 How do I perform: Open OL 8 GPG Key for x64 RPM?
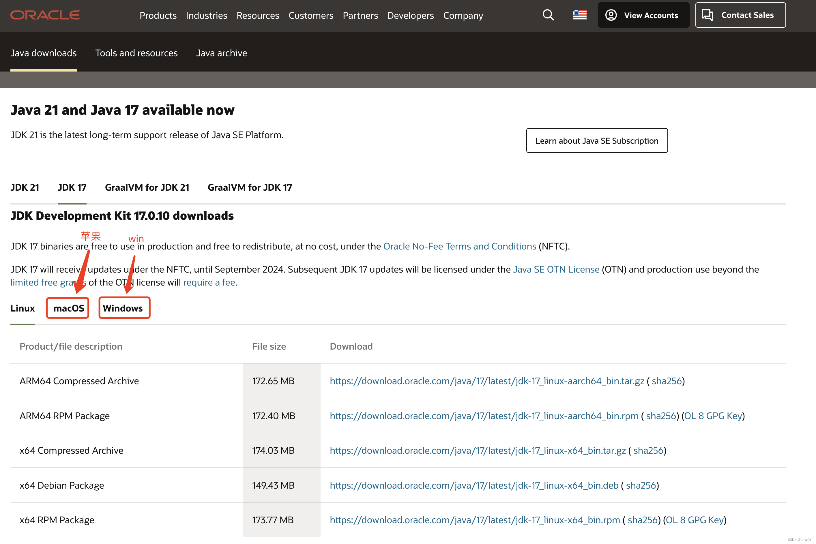point(695,520)
